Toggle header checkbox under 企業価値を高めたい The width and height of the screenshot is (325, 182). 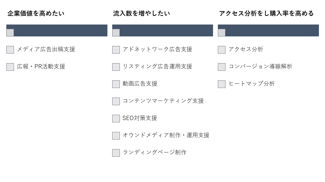pos(10,33)
